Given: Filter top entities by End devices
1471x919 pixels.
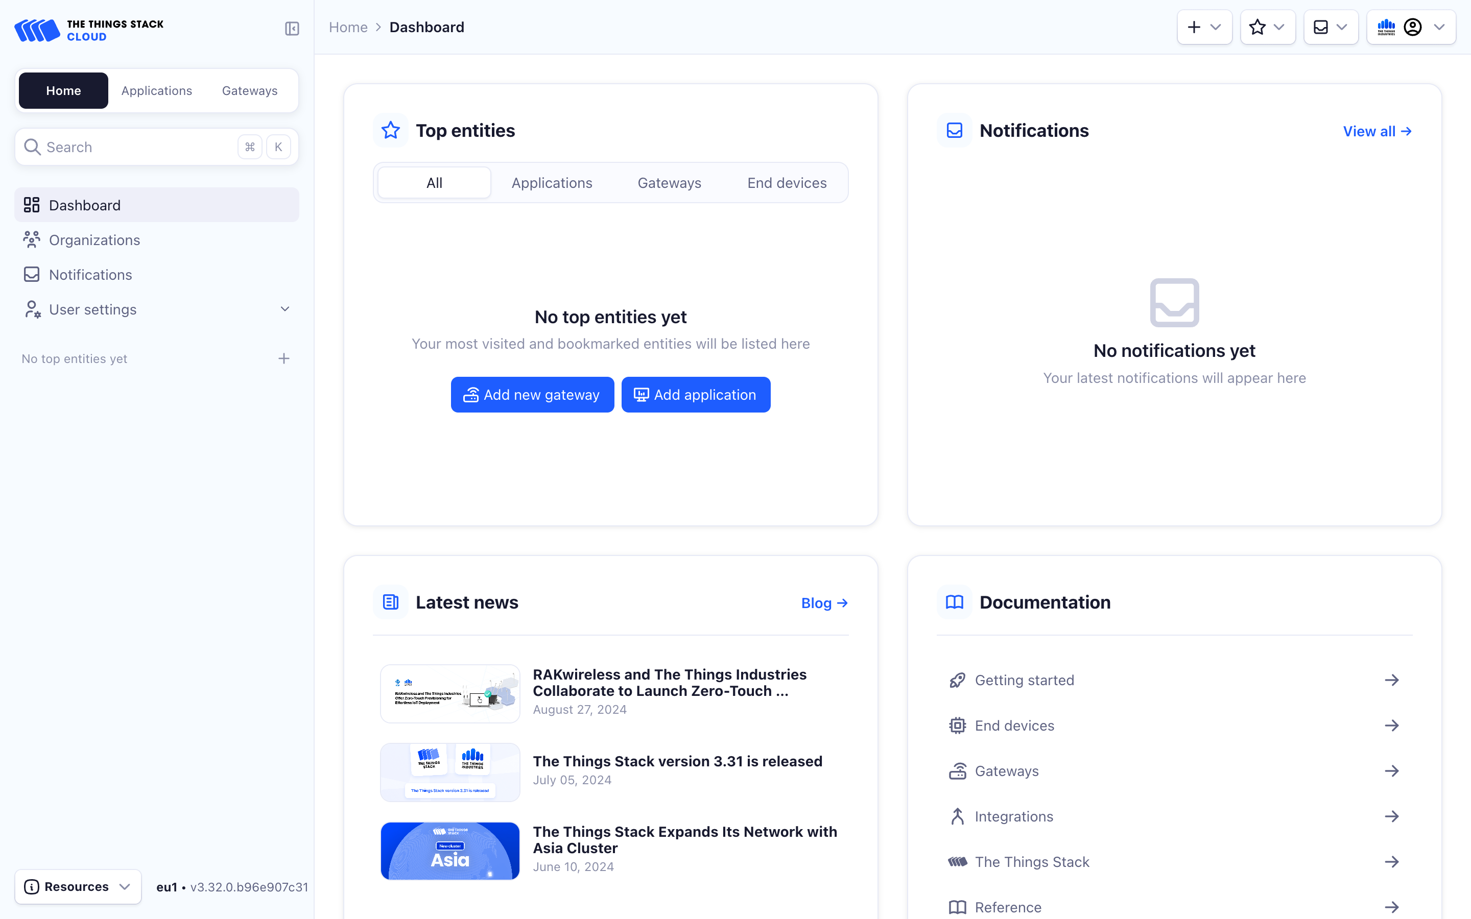Looking at the screenshot, I should 787,183.
